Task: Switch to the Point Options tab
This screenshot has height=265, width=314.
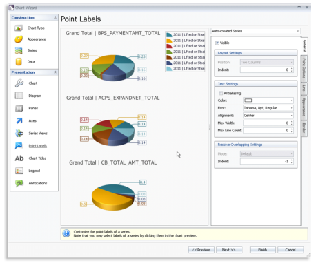Action: (x=304, y=68)
